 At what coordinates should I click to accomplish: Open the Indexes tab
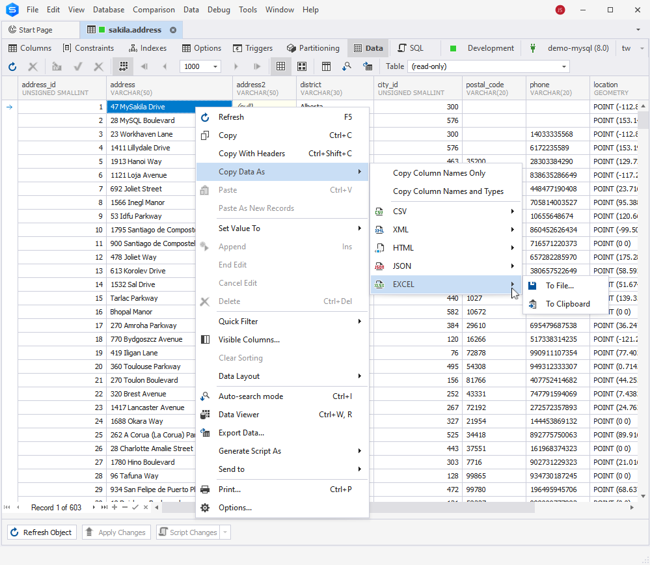148,48
